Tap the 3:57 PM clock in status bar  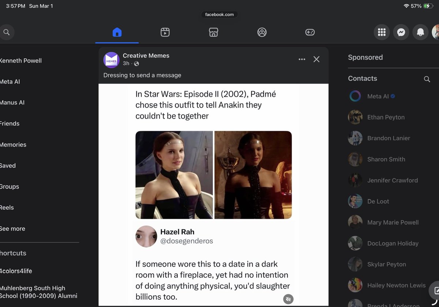click(x=16, y=6)
